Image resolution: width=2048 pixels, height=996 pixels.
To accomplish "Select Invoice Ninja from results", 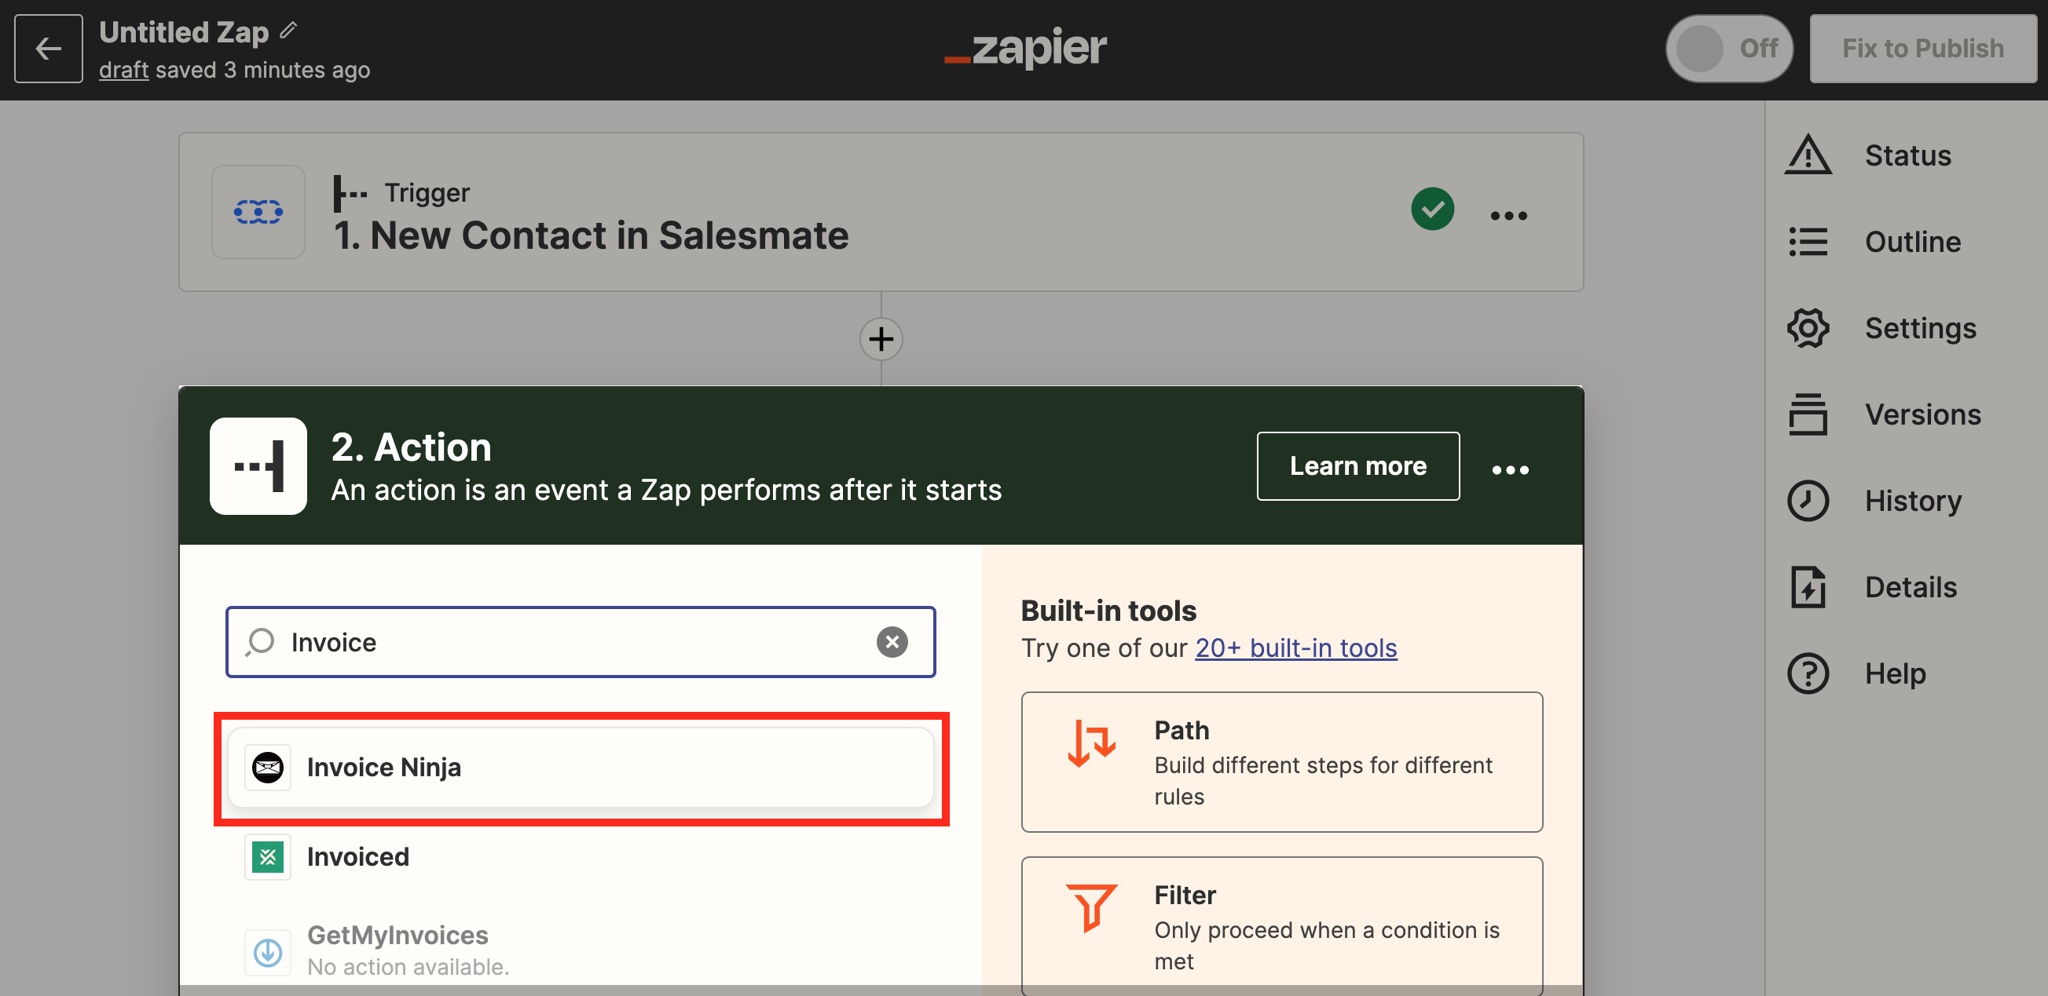I will tap(581, 768).
